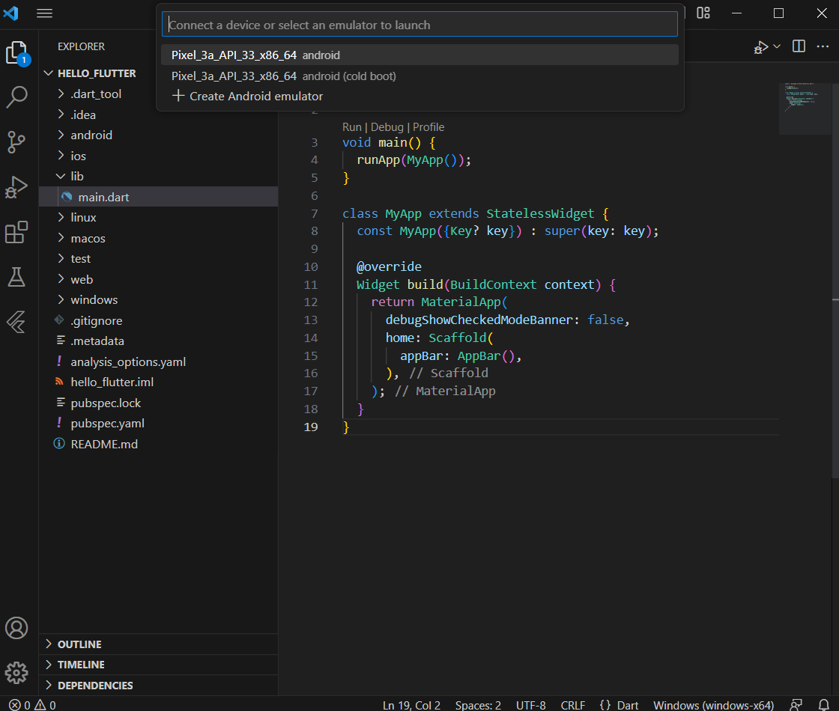Click the Run CodeLens link above main
Screen dimensions: 839x711
351,127
